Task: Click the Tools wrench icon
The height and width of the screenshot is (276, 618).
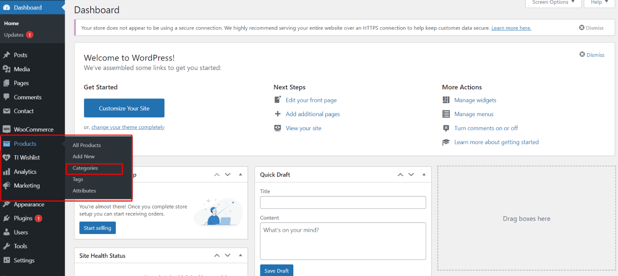Action: (6, 246)
